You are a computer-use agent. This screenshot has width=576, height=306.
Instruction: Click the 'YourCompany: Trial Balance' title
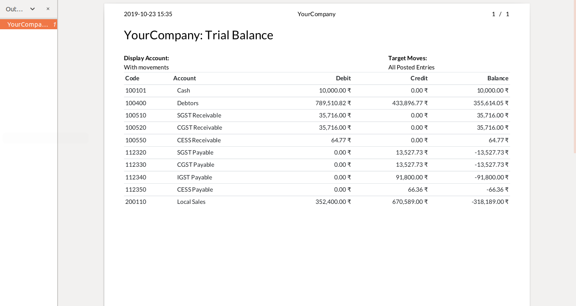point(199,35)
